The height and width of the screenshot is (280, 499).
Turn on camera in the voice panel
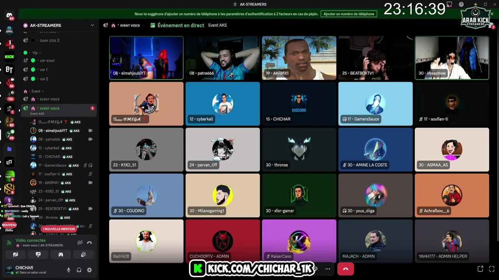[16, 254]
